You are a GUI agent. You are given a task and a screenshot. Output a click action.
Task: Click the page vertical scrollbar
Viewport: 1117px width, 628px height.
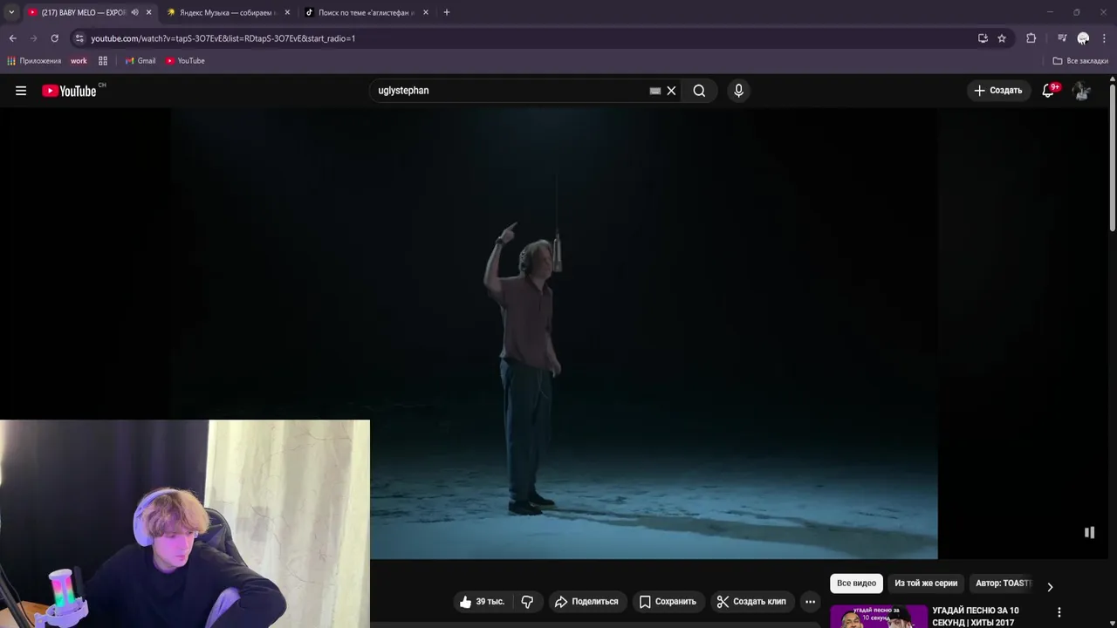[x=1113, y=157]
